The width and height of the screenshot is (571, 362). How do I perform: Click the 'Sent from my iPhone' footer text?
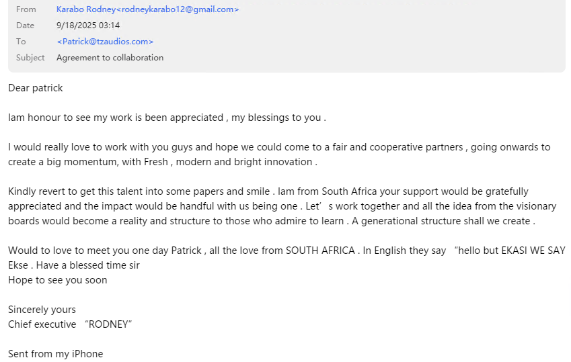point(55,354)
